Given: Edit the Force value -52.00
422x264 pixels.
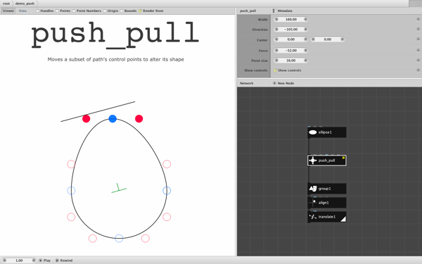Looking at the screenshot, I should (291, 51).
